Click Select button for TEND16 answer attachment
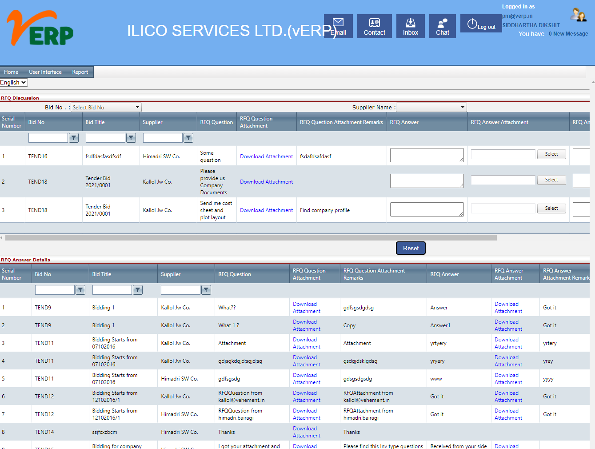 tap(551, 154)
